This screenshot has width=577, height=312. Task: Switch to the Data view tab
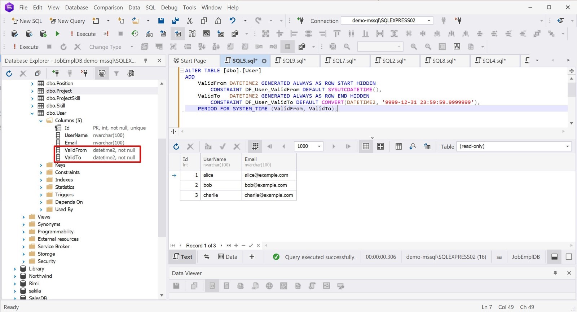(228, 257)
